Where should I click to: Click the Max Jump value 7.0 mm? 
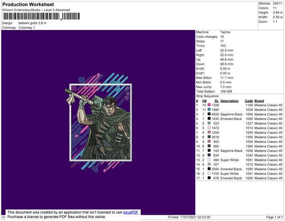tap(226, 87)
